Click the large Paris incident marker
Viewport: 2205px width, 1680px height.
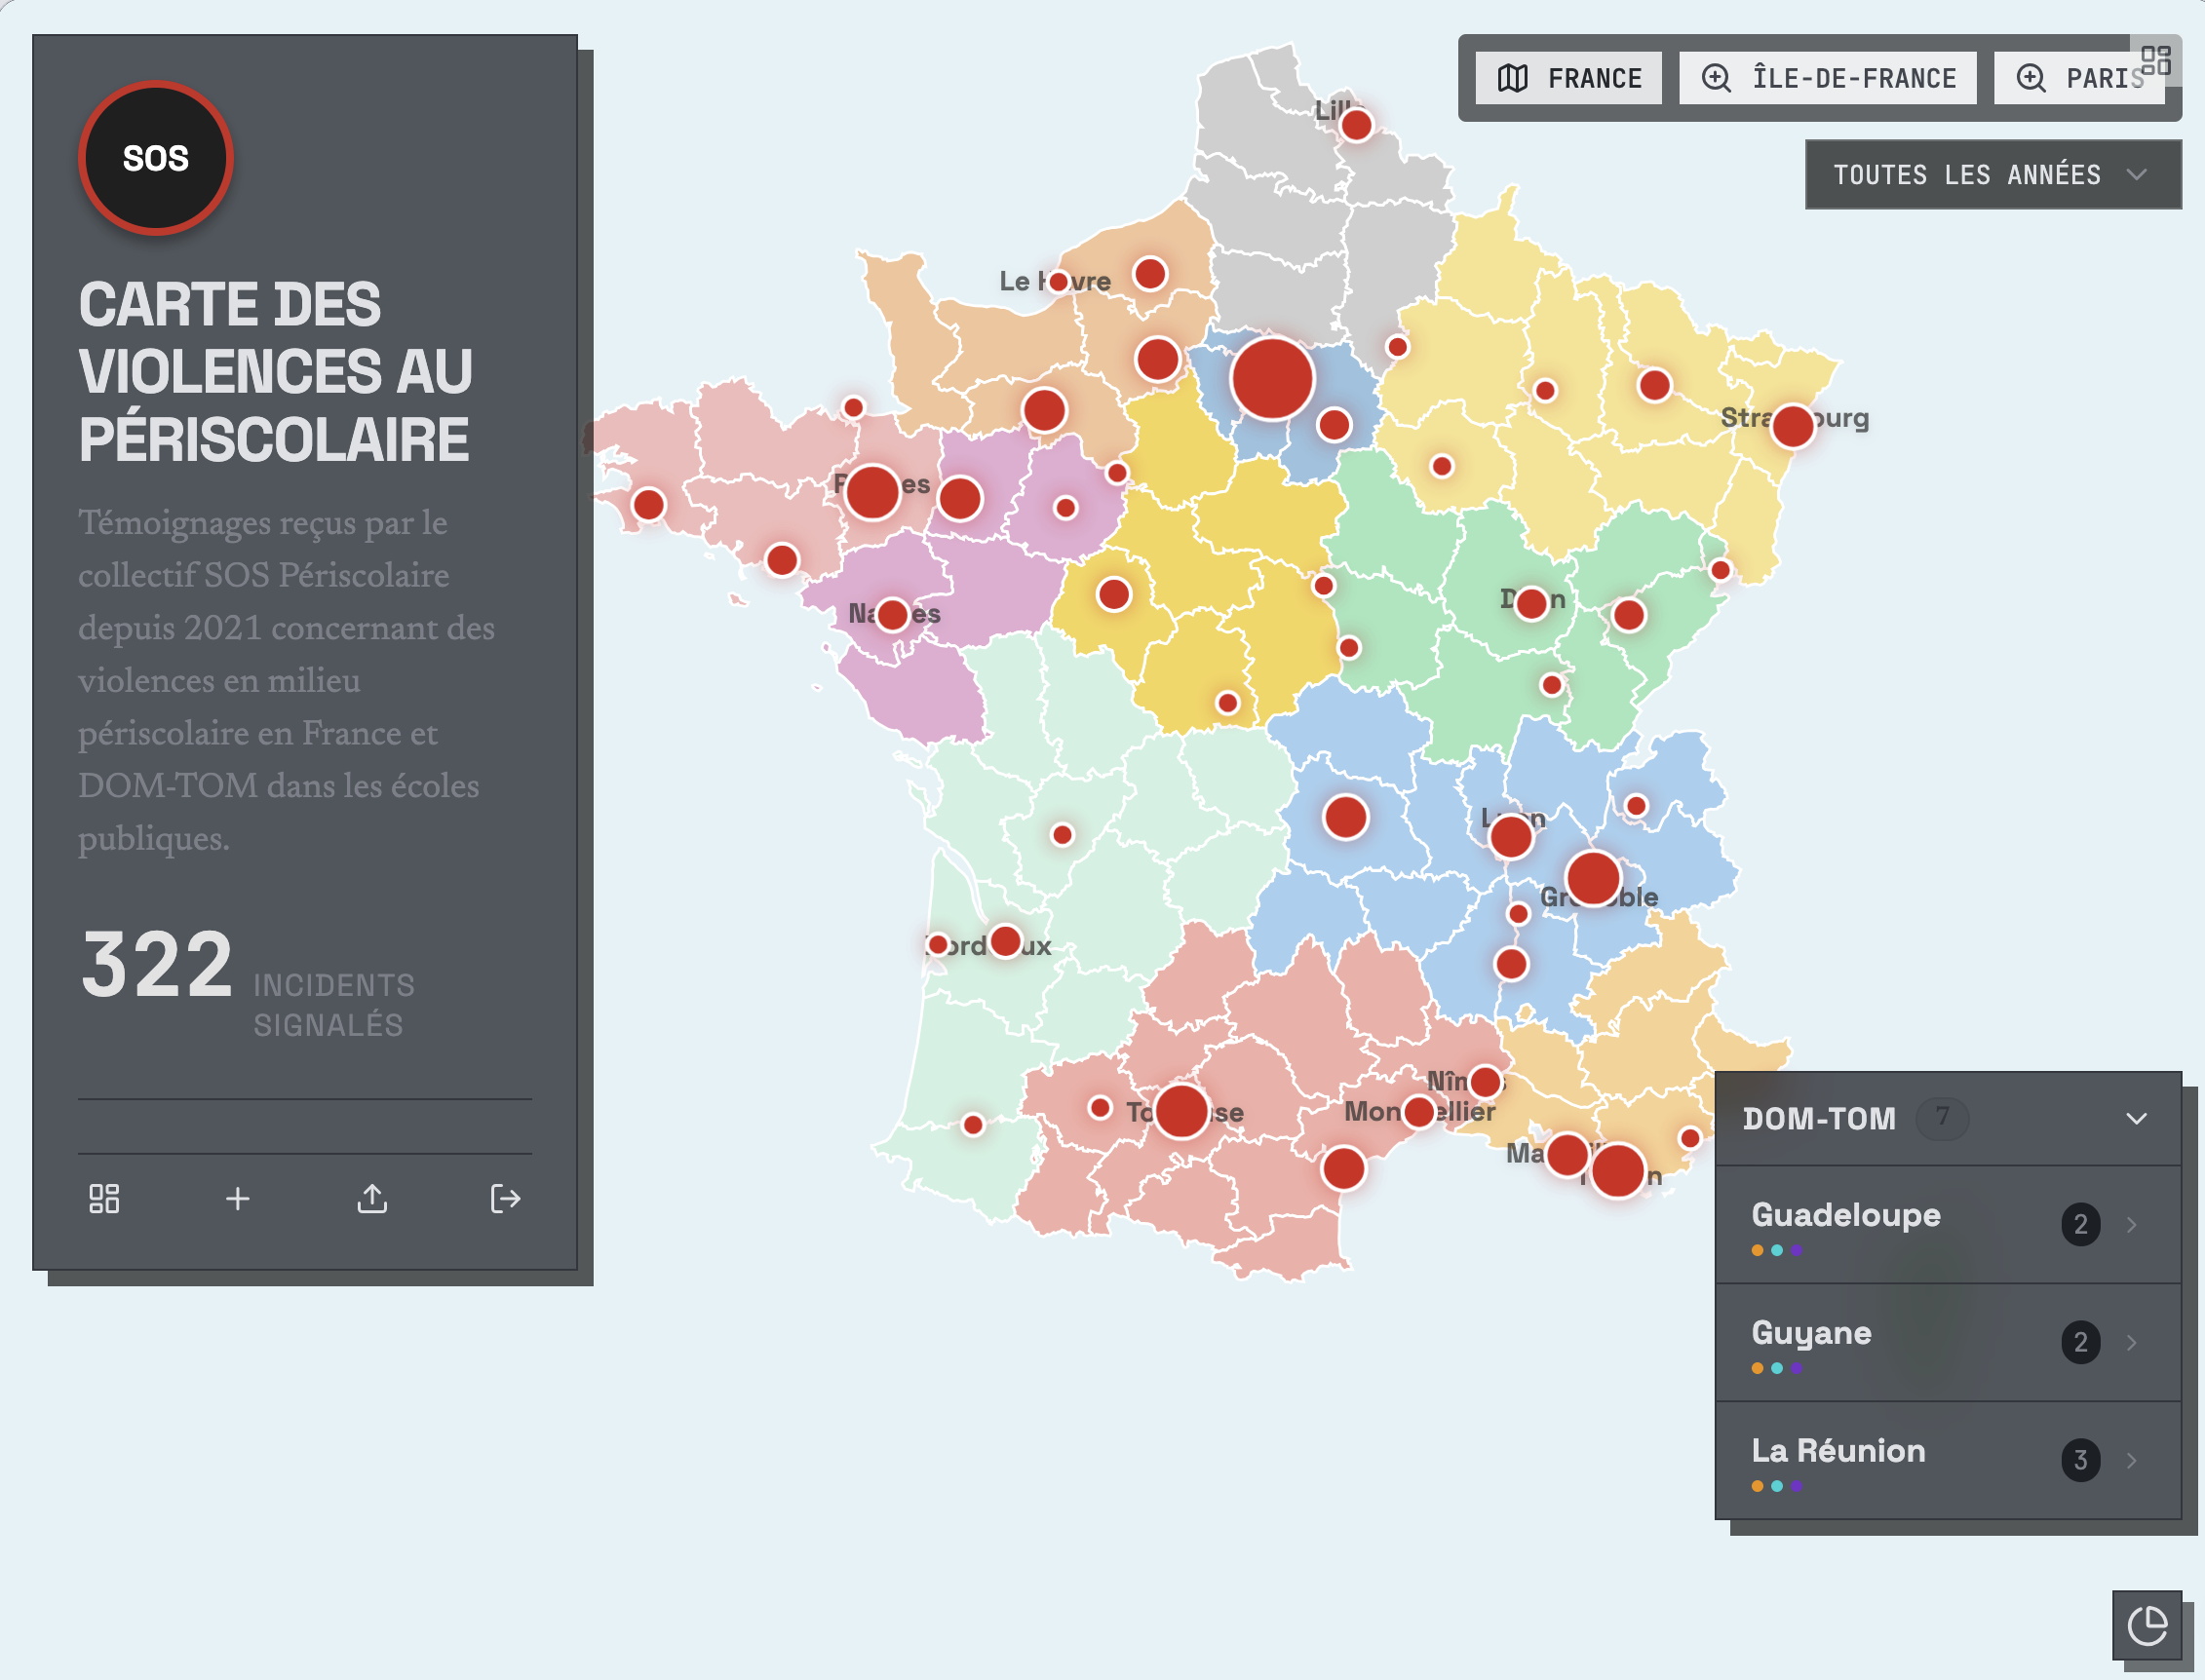tap(1272, 379)
